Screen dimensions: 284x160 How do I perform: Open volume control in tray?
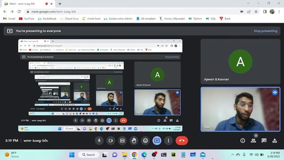(256, 155)
